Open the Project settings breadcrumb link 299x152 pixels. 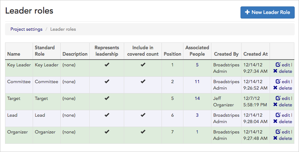click(26, 29)
